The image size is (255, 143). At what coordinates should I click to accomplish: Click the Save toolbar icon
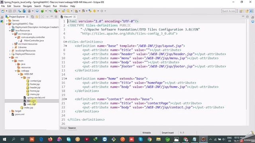(x=10, y=11)
